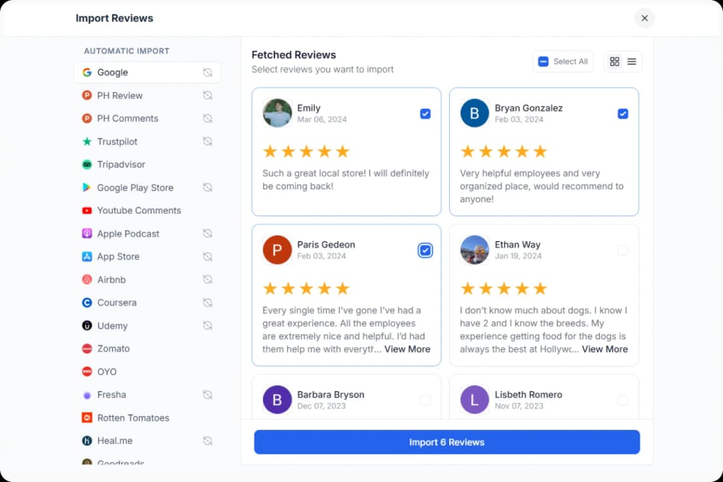The image size is (723, 482).
Task: Switch reviews to list view
Action: click(631, 61)
